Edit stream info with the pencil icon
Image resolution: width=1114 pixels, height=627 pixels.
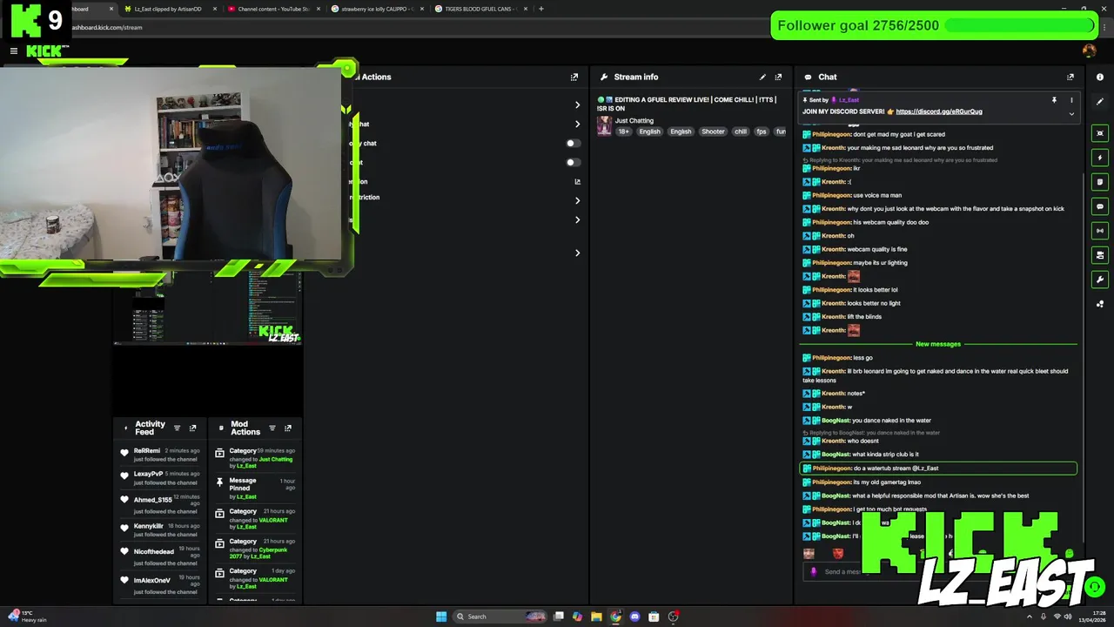click(x=762, y=77)
